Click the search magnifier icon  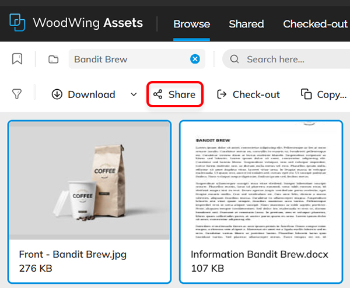[x=235, y=59]
